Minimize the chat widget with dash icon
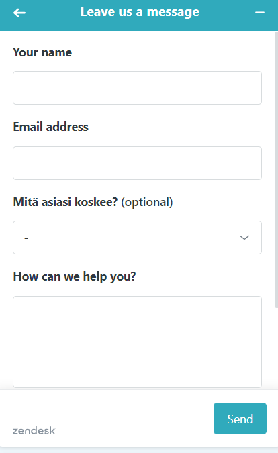The image size is (278, 453). click(x=259, y=13)
